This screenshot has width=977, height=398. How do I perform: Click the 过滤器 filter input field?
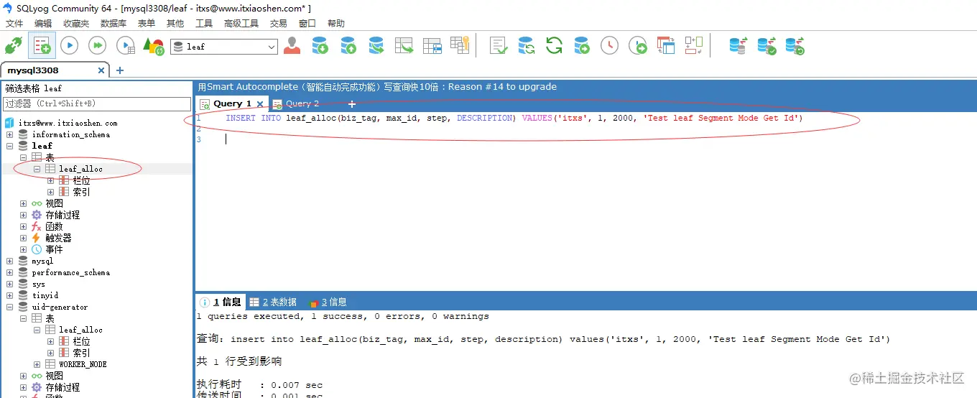coord(97,104)
